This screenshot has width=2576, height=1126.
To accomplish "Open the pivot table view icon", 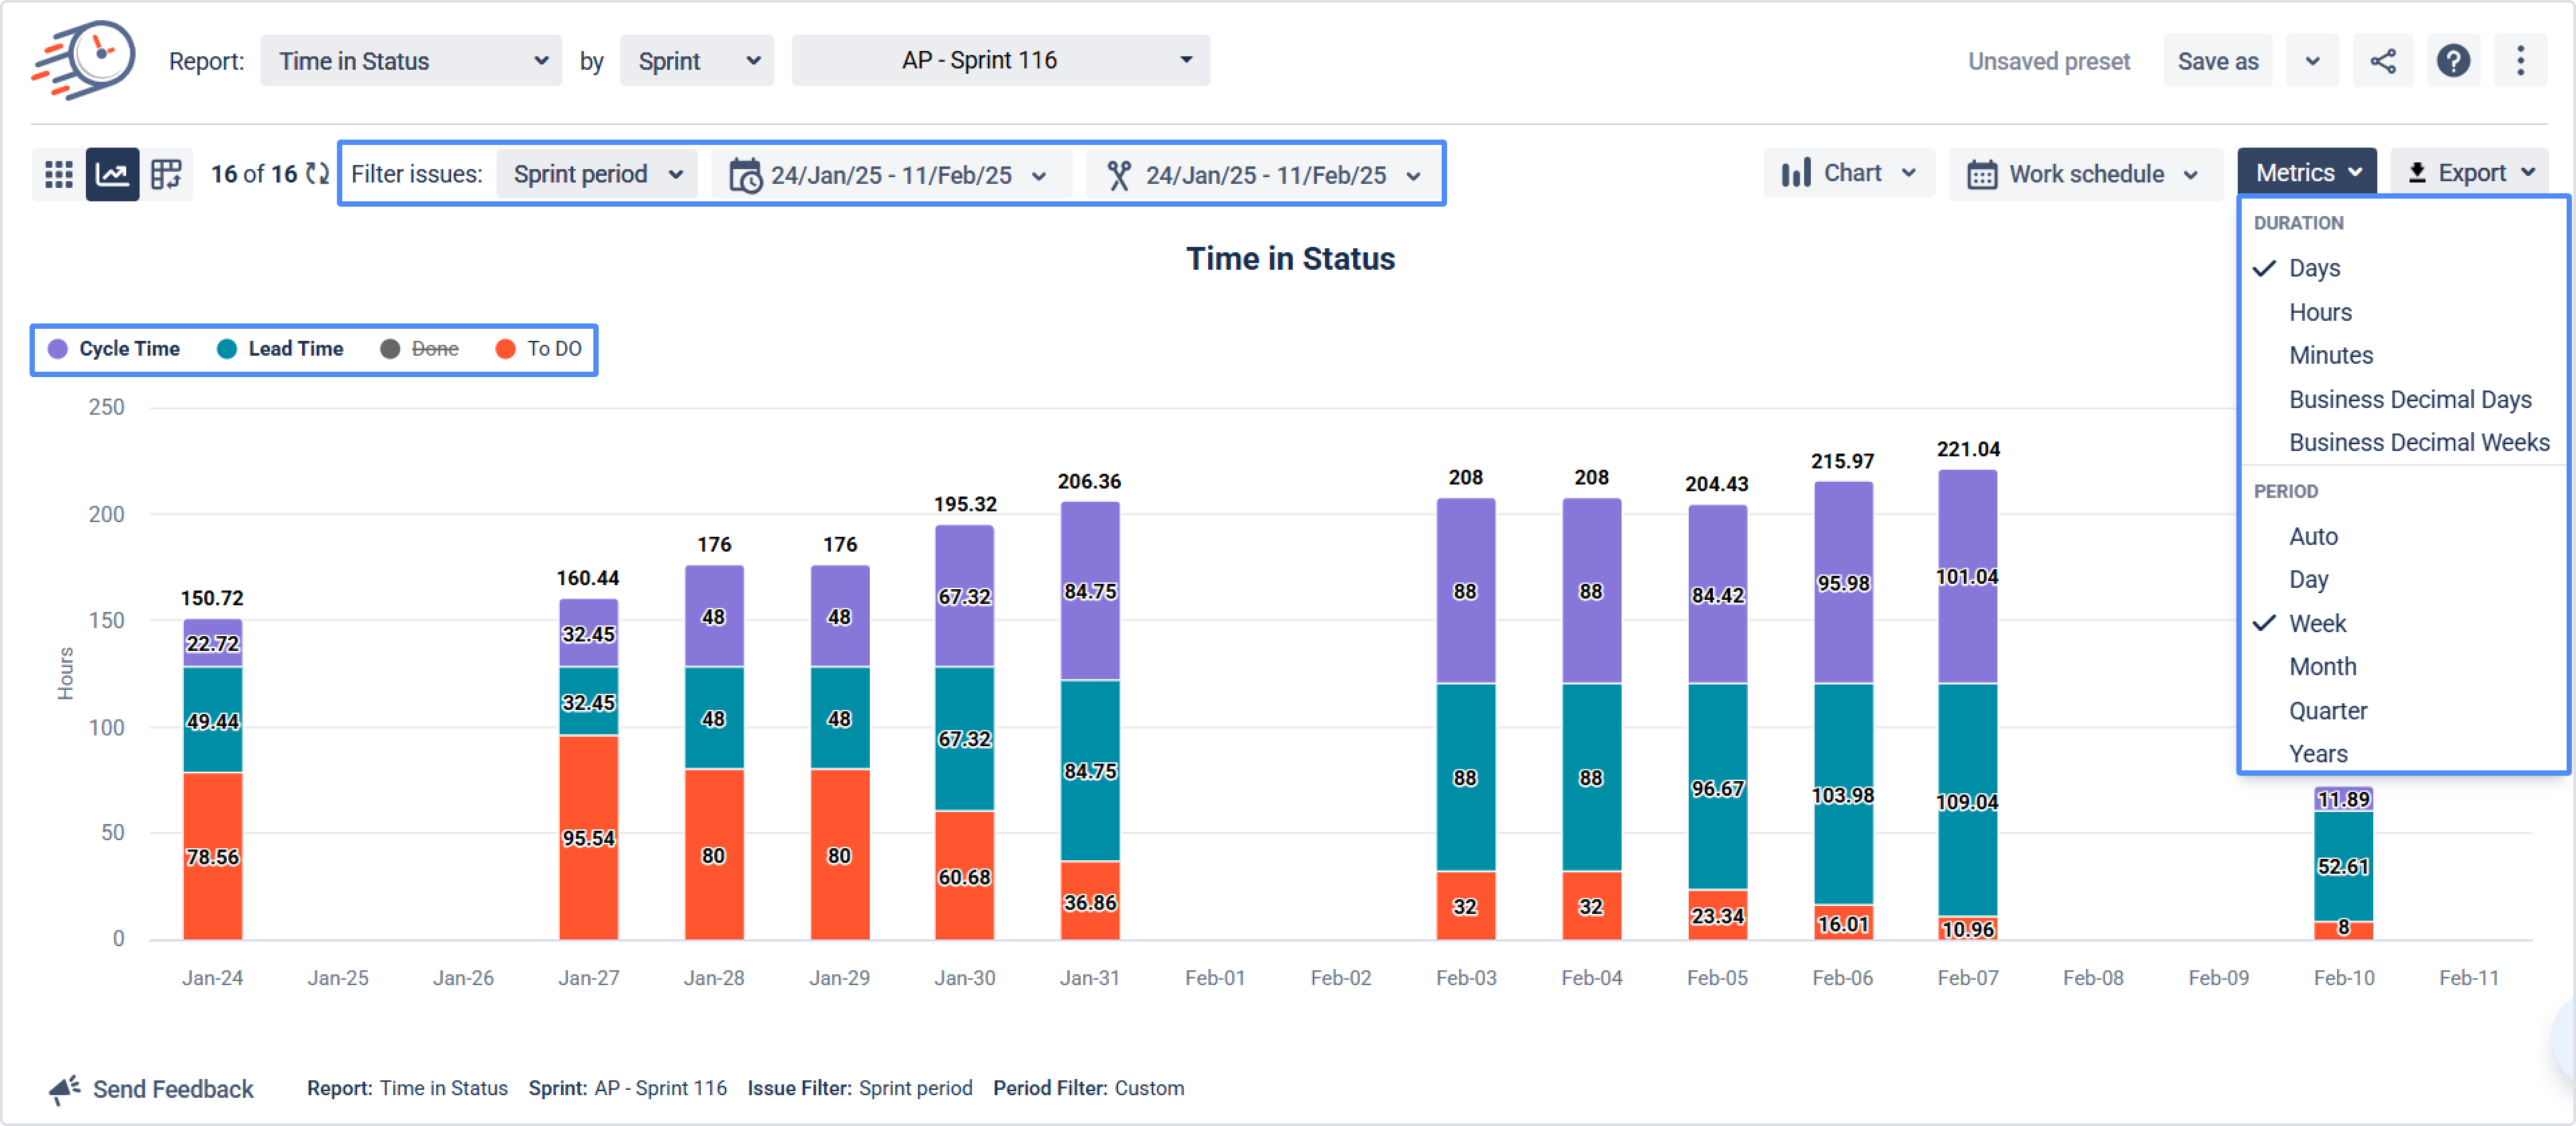I will (165, 174).
